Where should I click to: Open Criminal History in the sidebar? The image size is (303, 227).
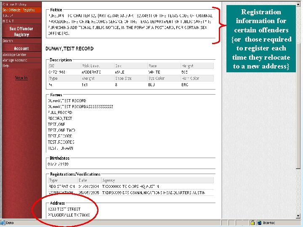[21, 4]
